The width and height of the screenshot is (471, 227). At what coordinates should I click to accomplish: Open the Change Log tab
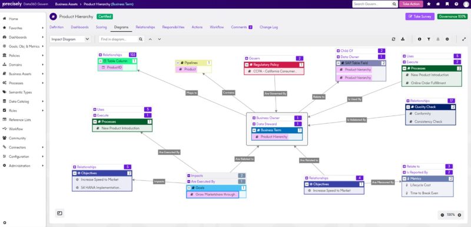(268, 27)
